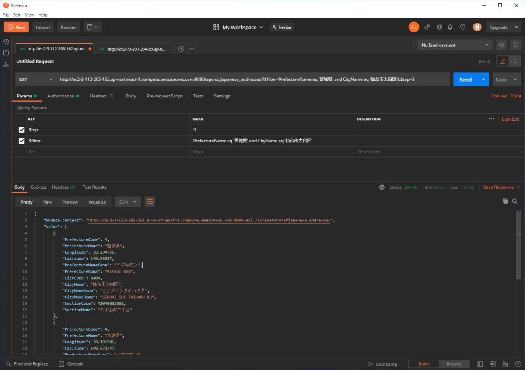Open Bootcamp from status bar

point(382,364)
